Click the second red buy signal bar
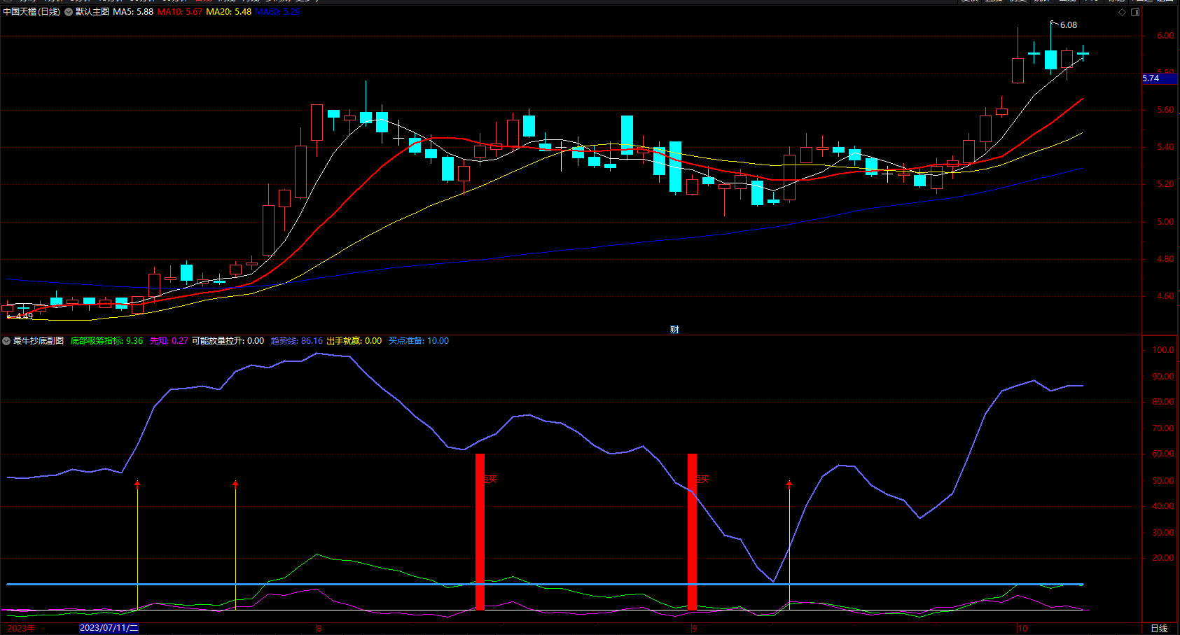 pyautogui.click(x=692, y=531)
